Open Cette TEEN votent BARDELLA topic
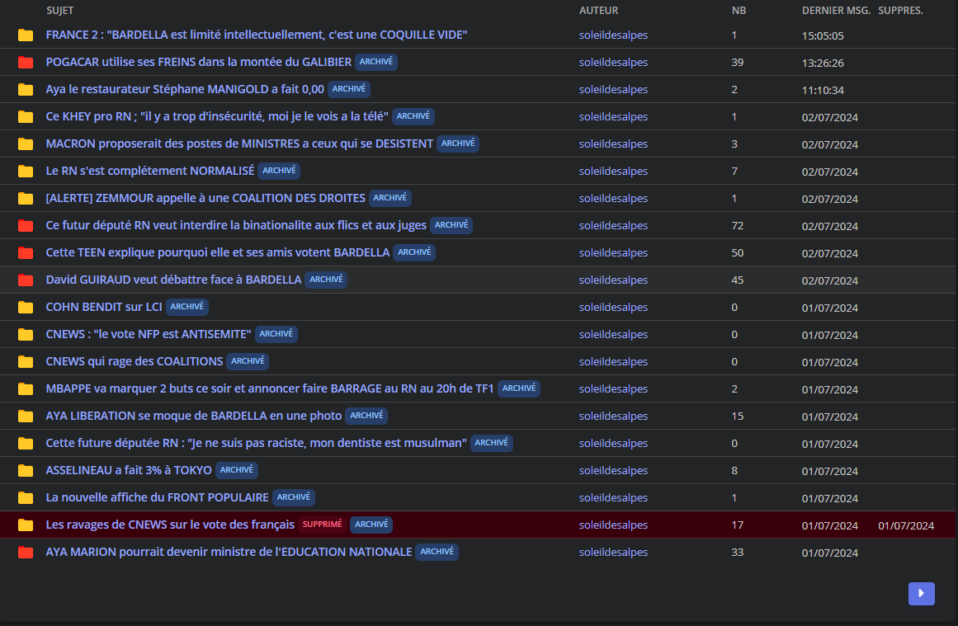This screenshot has height=626, width=958. pyautogui.click(x=218, y=252)
